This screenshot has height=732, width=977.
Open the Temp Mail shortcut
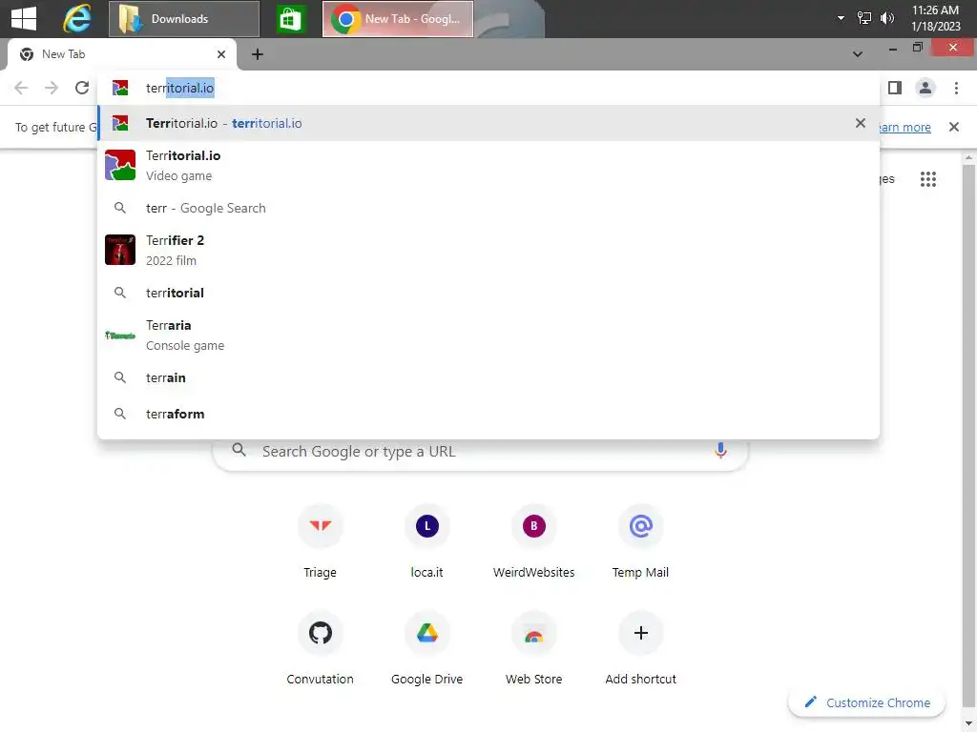(x=640, y=541)
